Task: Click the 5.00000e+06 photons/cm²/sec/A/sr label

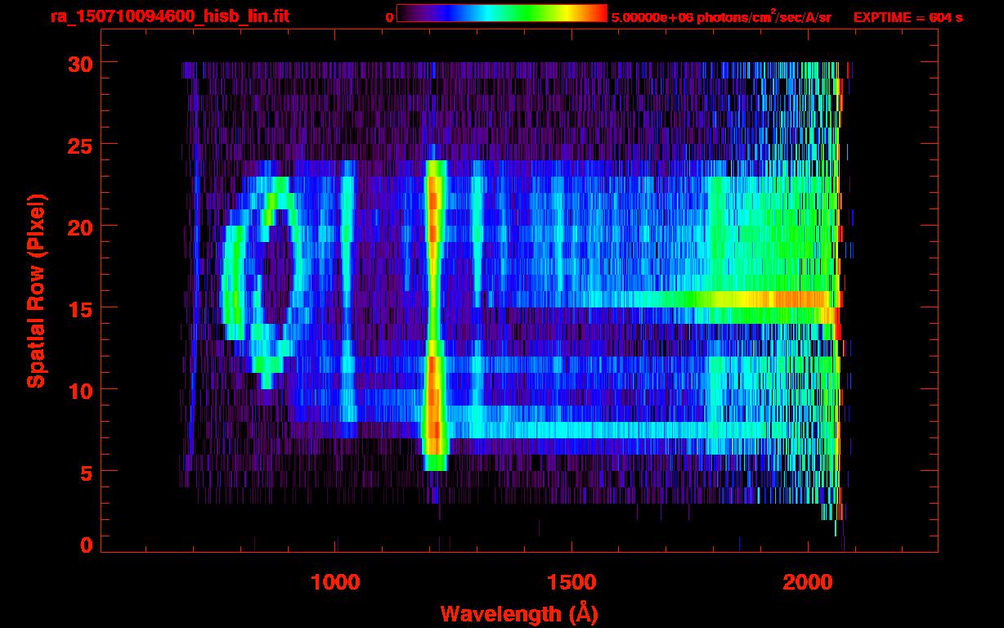Action: pos(721,16)
